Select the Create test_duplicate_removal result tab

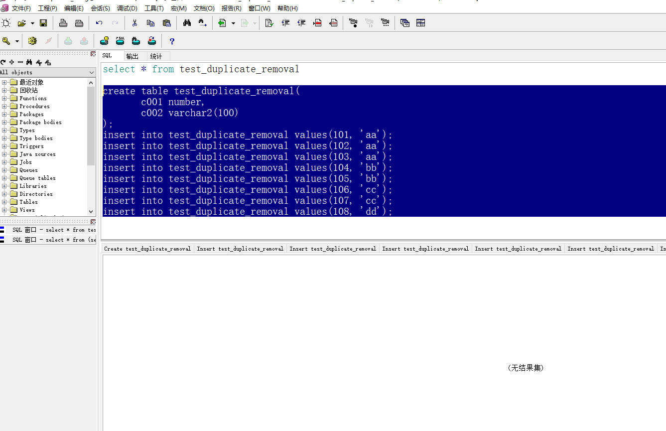147,249
